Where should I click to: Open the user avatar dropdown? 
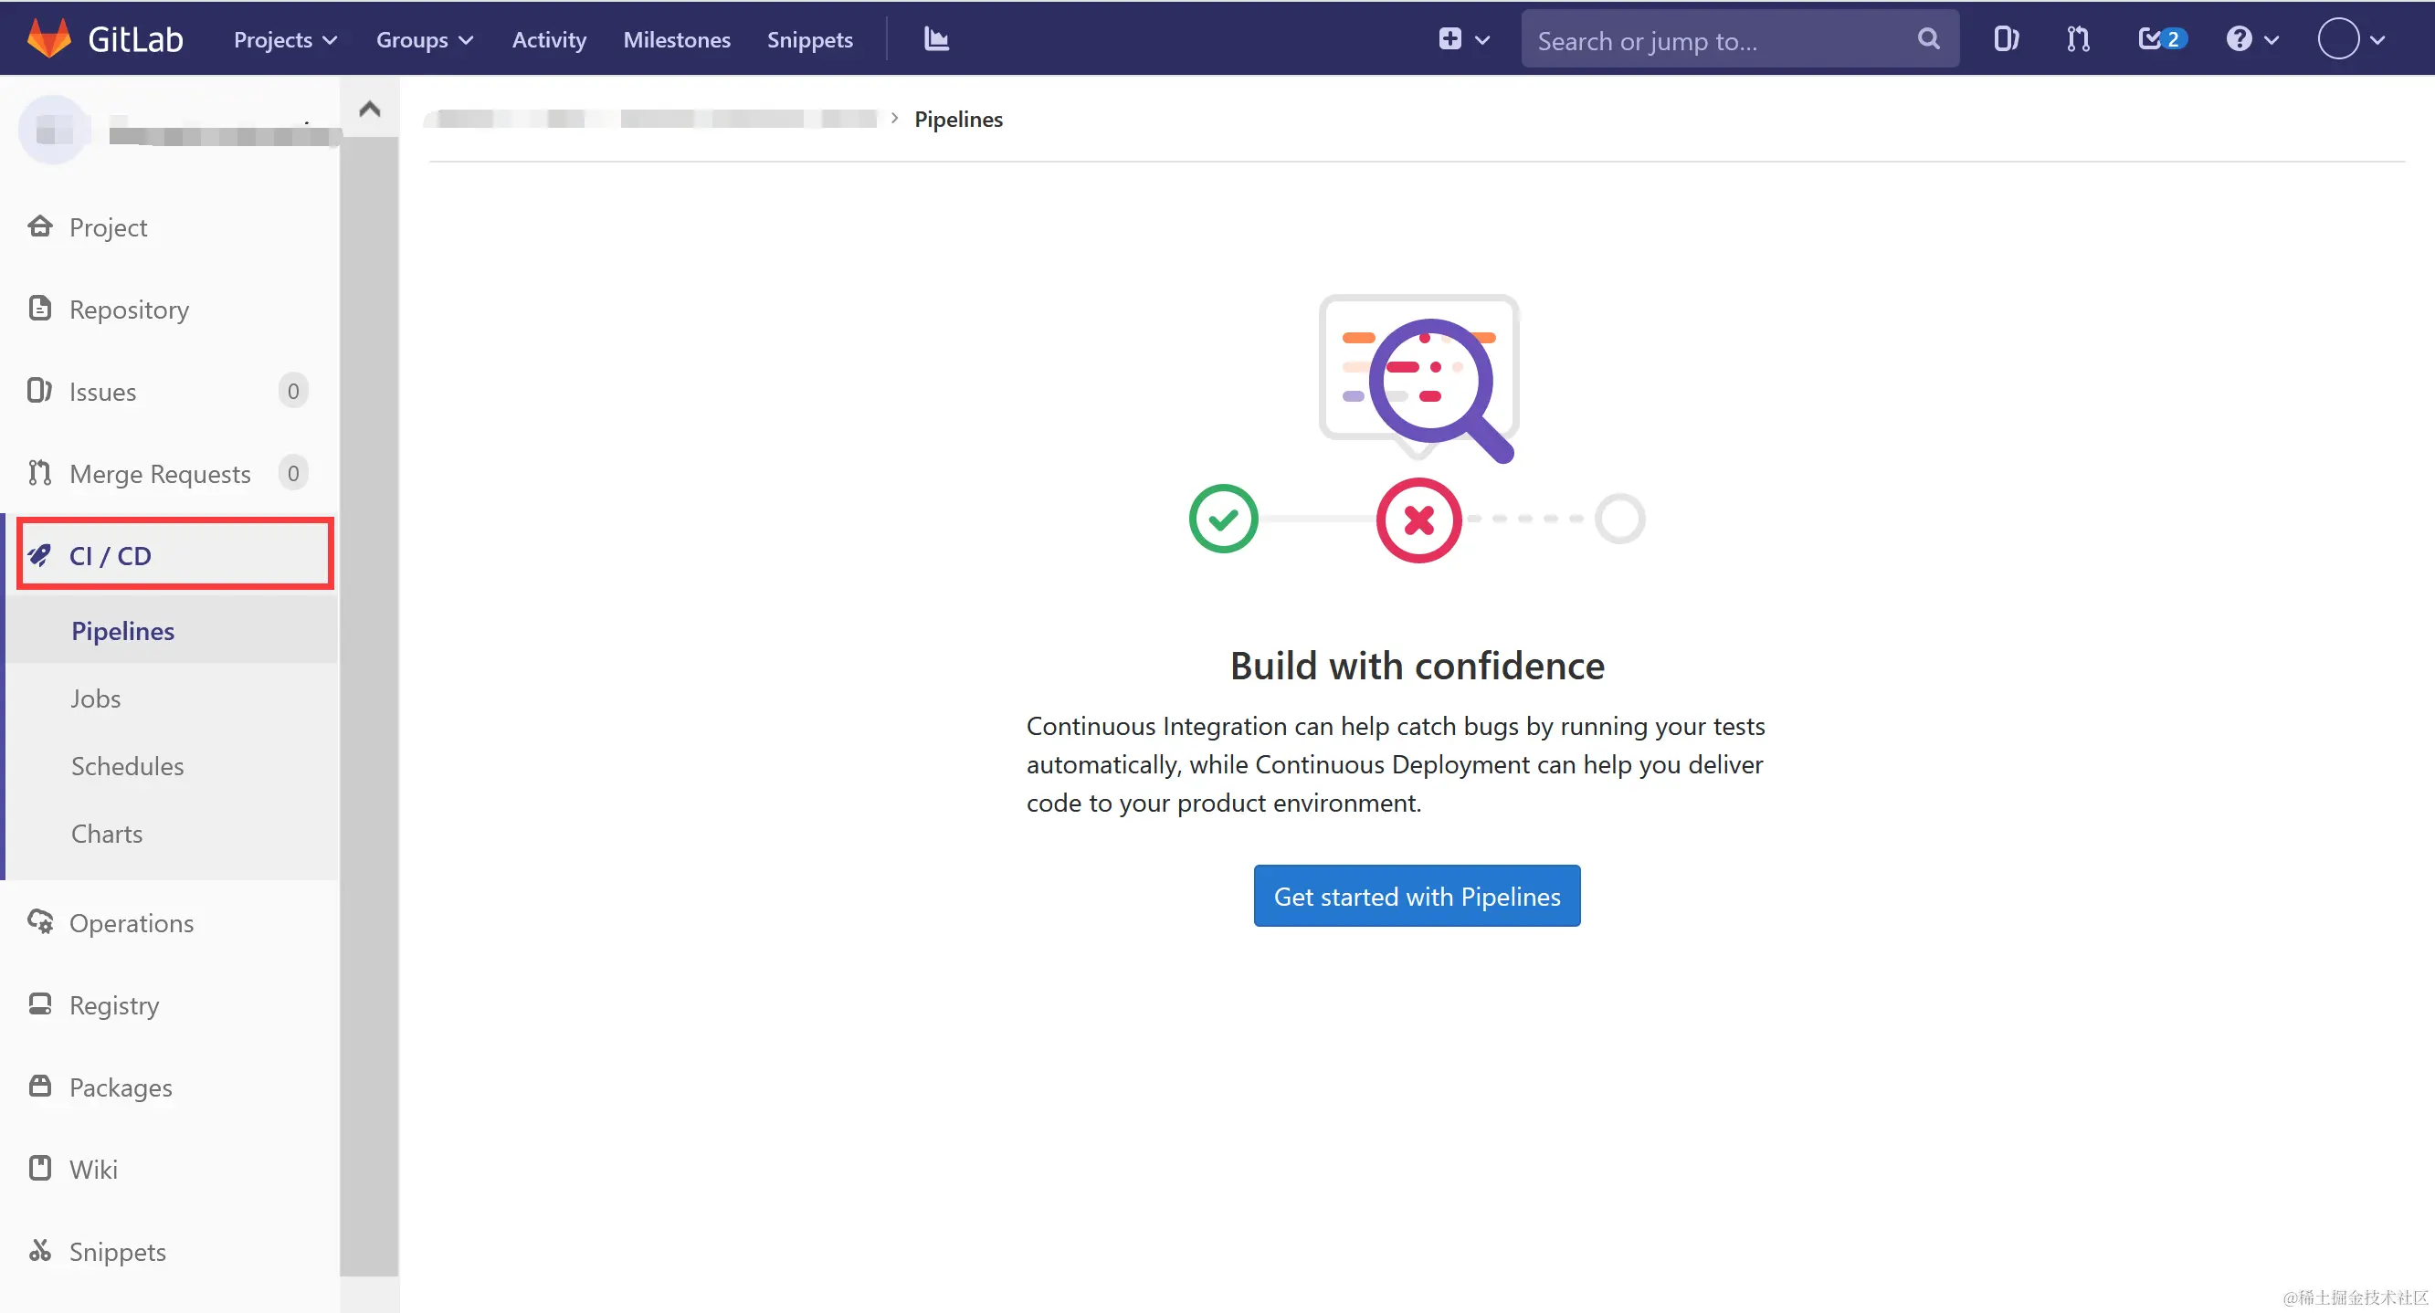point(2350,38)
